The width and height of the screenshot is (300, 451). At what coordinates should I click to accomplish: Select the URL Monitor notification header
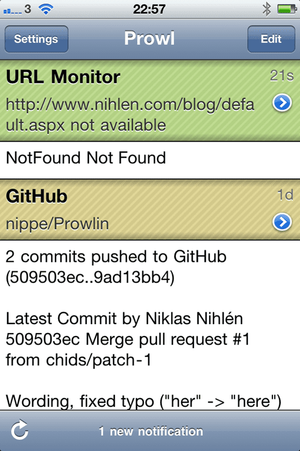click(x=150, y=100)
